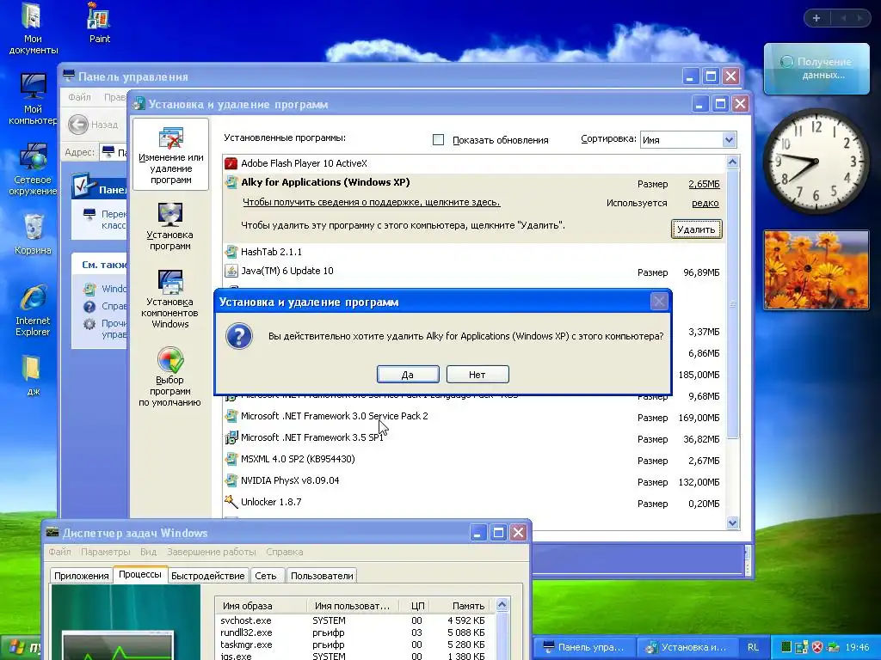Open Файл menu in Диспетчер задач
Screen dimensions: 881x660
point(59,552)
